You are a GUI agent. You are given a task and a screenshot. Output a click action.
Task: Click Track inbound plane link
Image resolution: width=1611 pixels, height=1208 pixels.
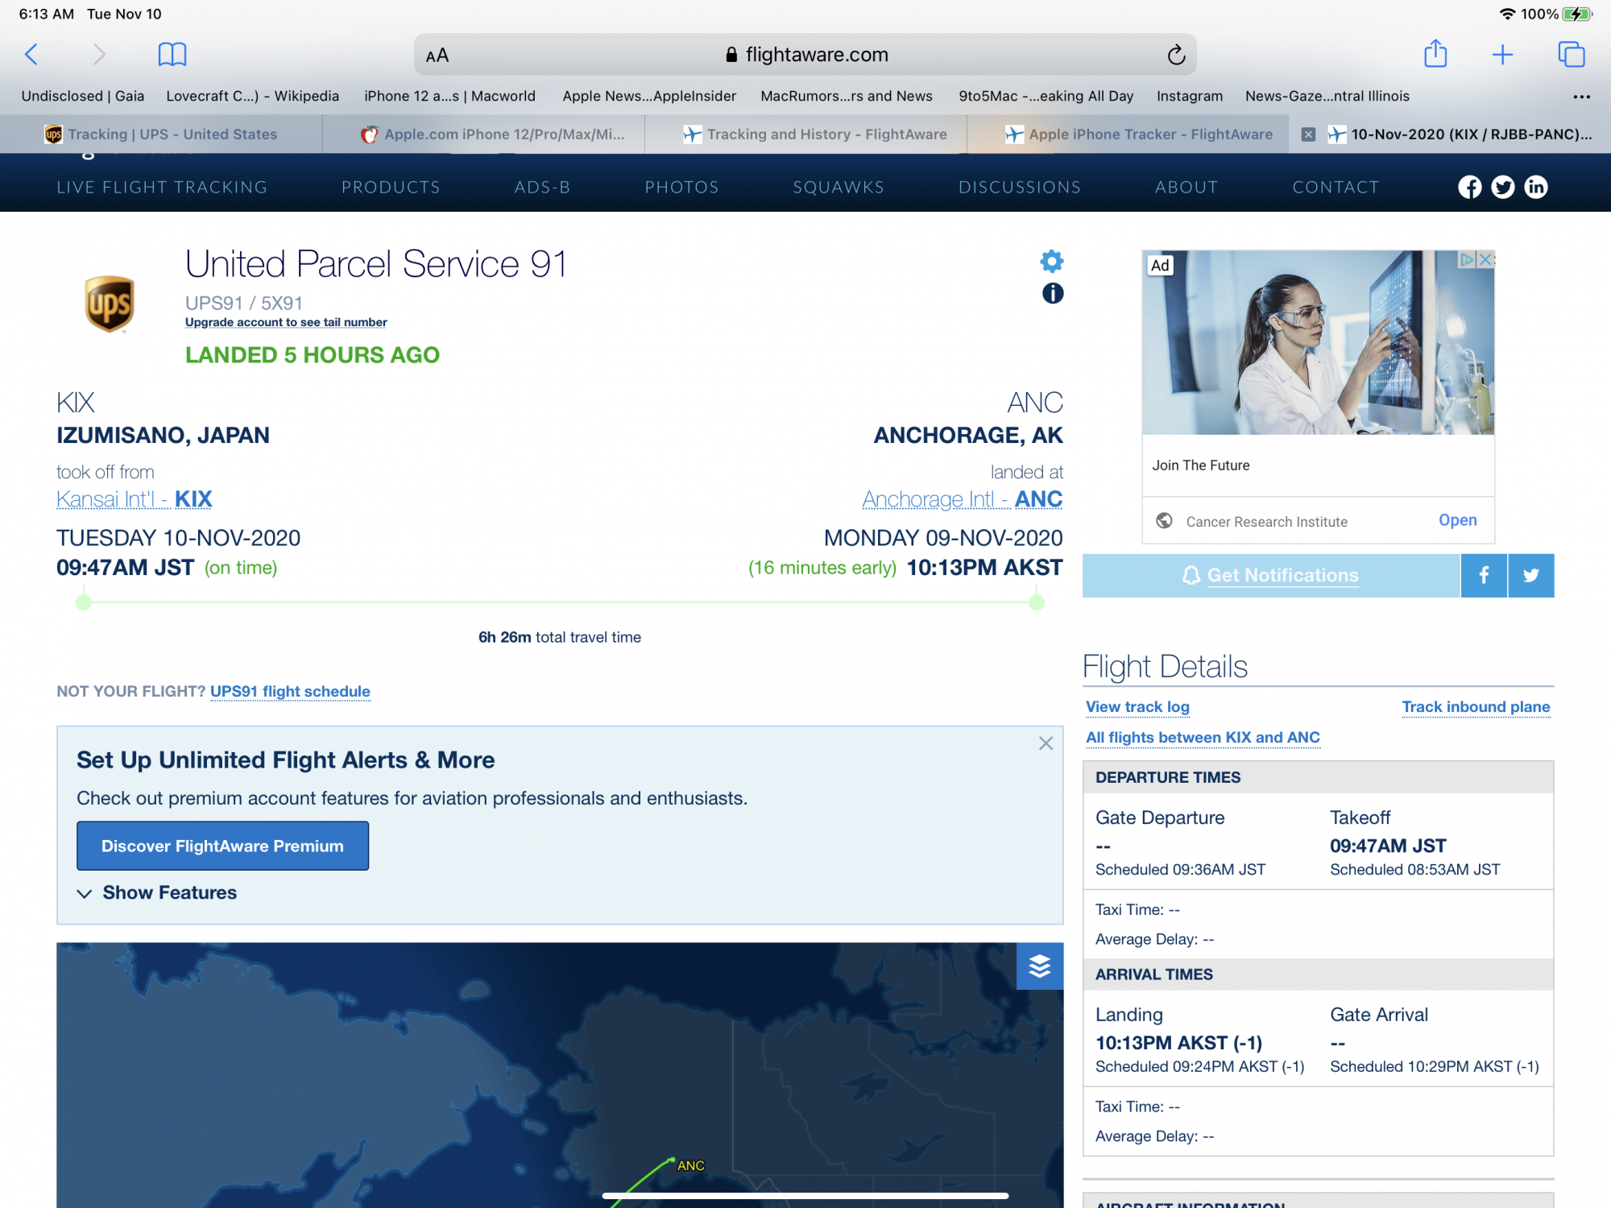point(1476,706)
